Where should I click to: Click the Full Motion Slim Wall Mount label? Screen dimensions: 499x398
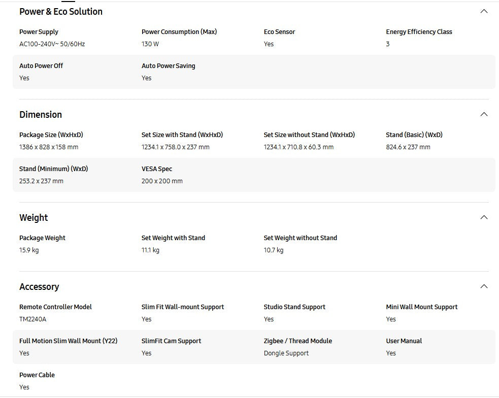69,341
